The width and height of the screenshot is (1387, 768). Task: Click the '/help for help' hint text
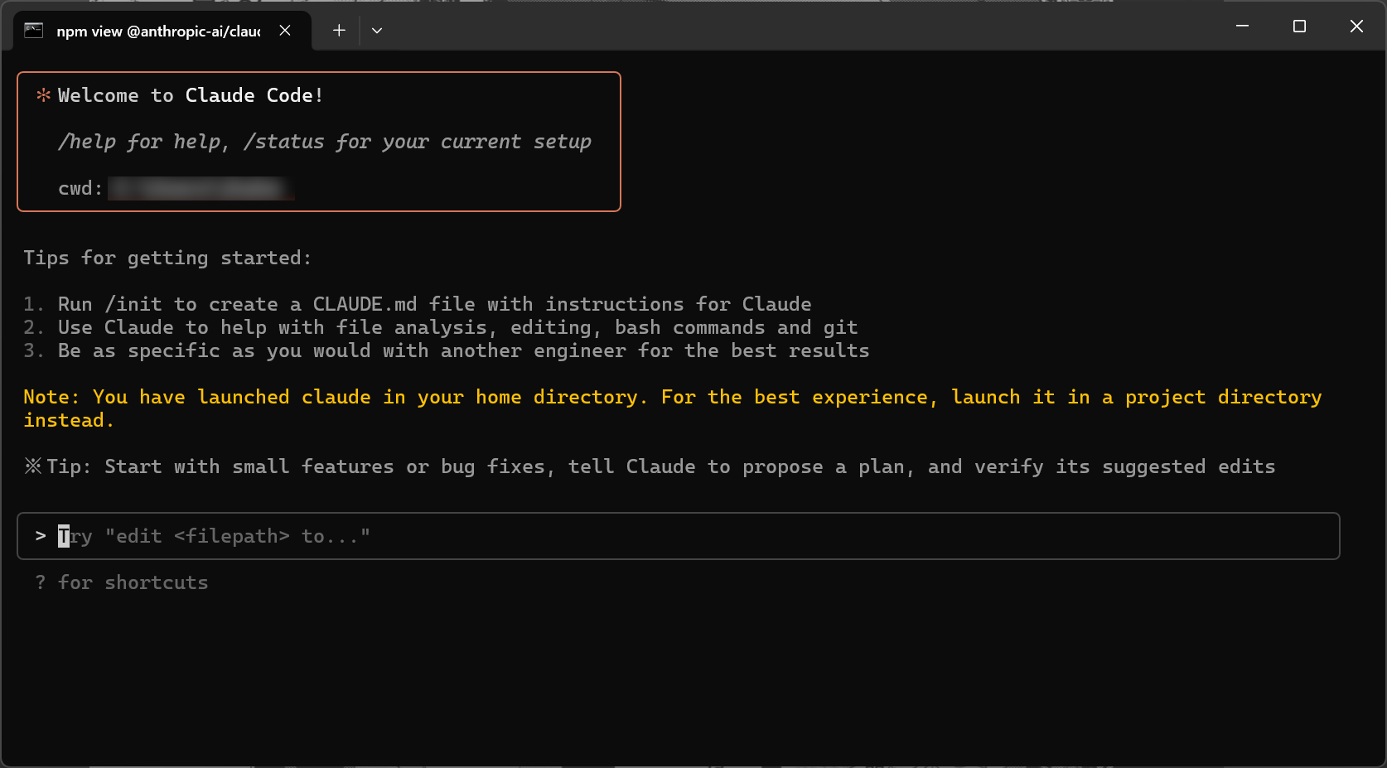tap(142, 142)
